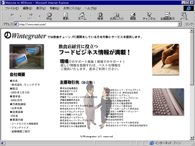Go to Home (ホーム) icon
The image size is (195, 146).
coord(82,16)
